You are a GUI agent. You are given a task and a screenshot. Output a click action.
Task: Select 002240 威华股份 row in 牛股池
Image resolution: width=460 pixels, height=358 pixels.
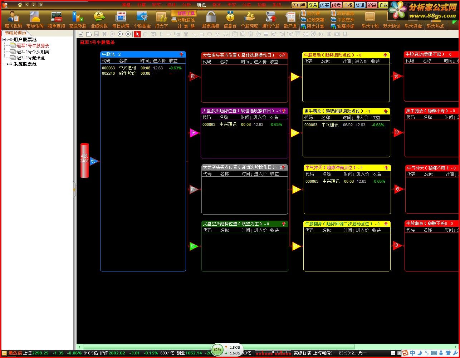tap(143, 73)
